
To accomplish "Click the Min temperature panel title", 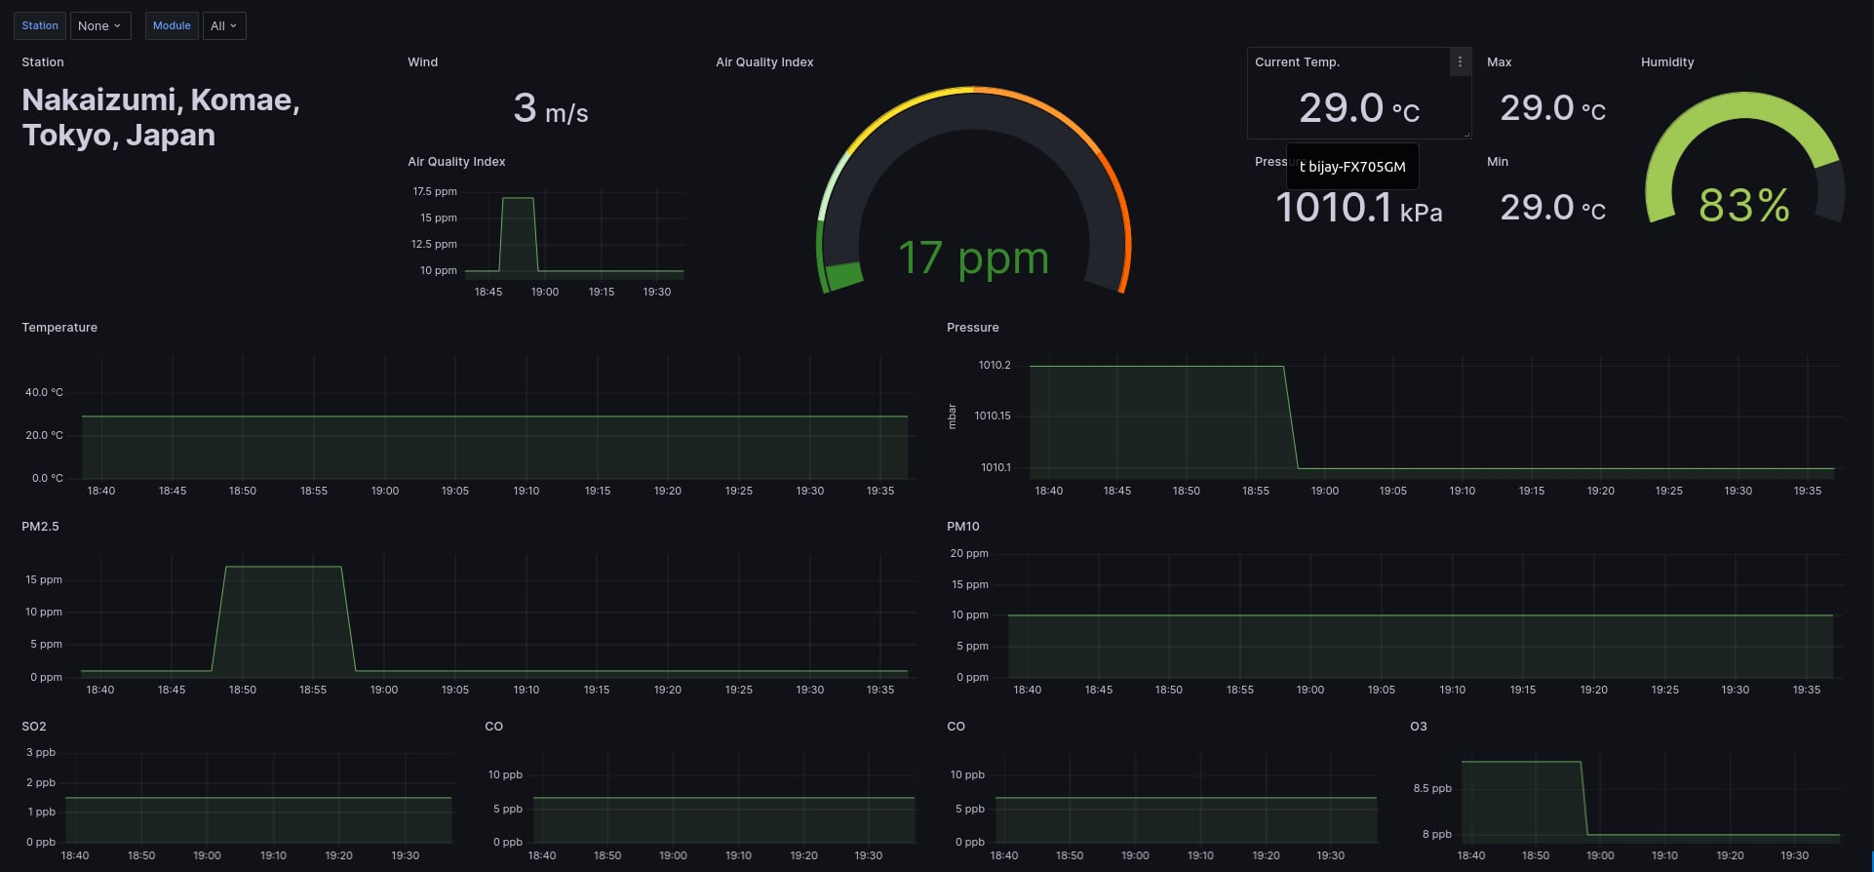I will (x=1498, y=161).
